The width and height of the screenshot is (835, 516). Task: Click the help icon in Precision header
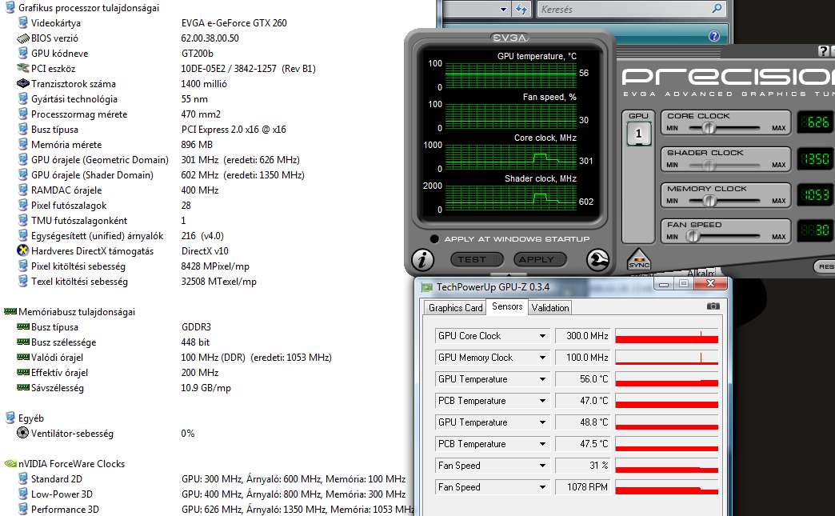pyautogui.click(x=823, y=51)
